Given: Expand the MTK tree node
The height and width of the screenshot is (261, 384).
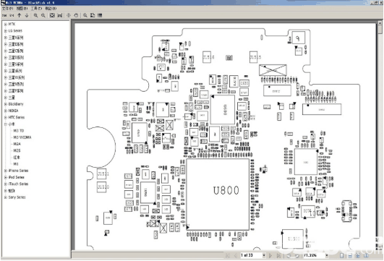Looking at the screenshot, I should [5, 25].
